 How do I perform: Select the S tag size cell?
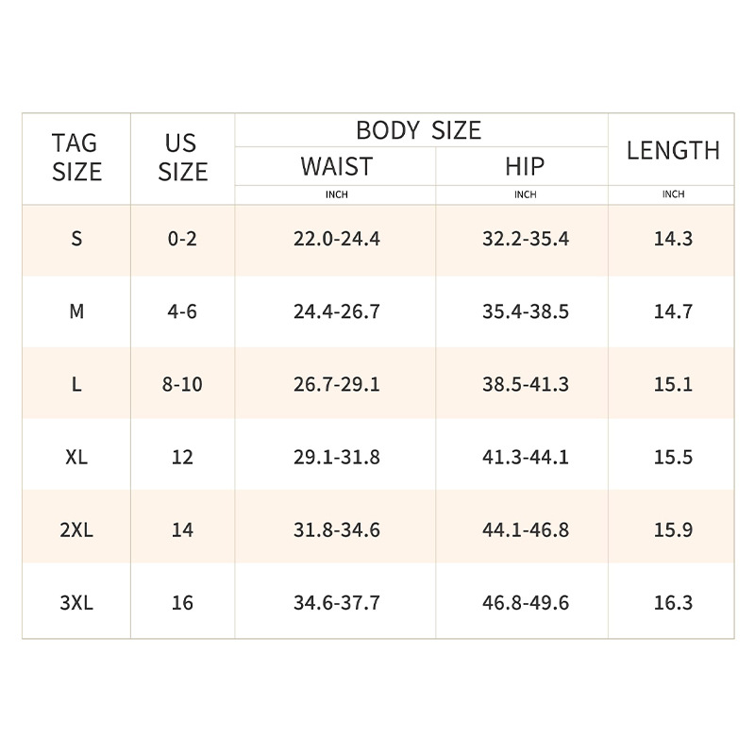(76, 239)
